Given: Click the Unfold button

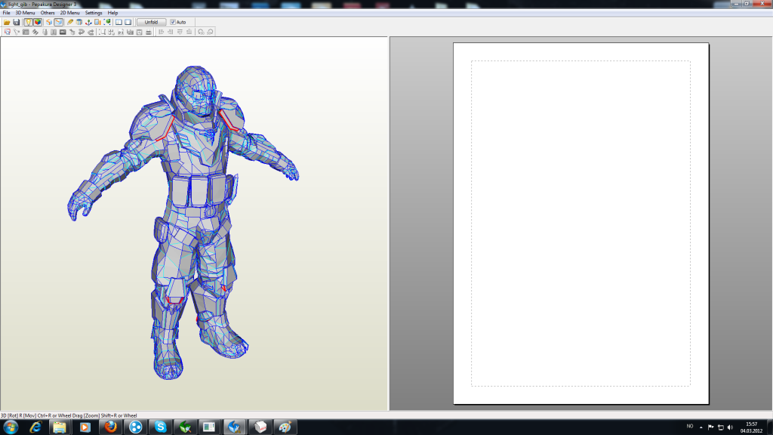Looking at the screenshot, I should [x=151, y=22].
